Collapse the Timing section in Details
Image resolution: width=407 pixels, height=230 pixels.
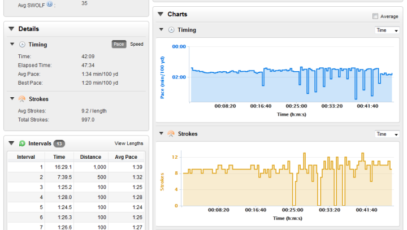pyautogui.click(x=12, y=44)
